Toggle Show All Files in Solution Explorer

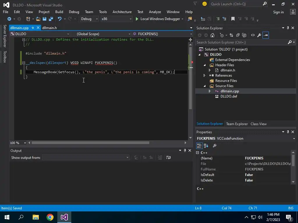tap(244, 35)
